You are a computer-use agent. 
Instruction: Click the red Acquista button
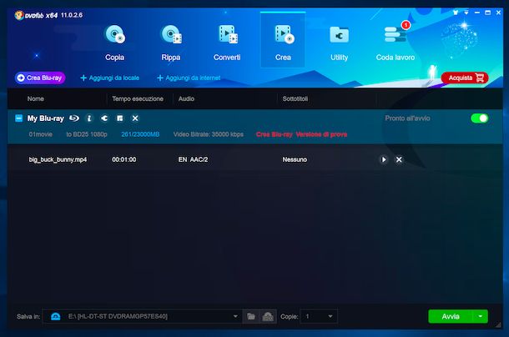pos(465,78)
